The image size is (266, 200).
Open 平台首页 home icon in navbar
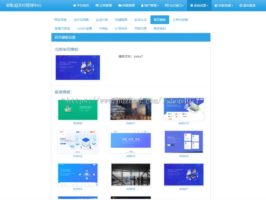(74, 5)
